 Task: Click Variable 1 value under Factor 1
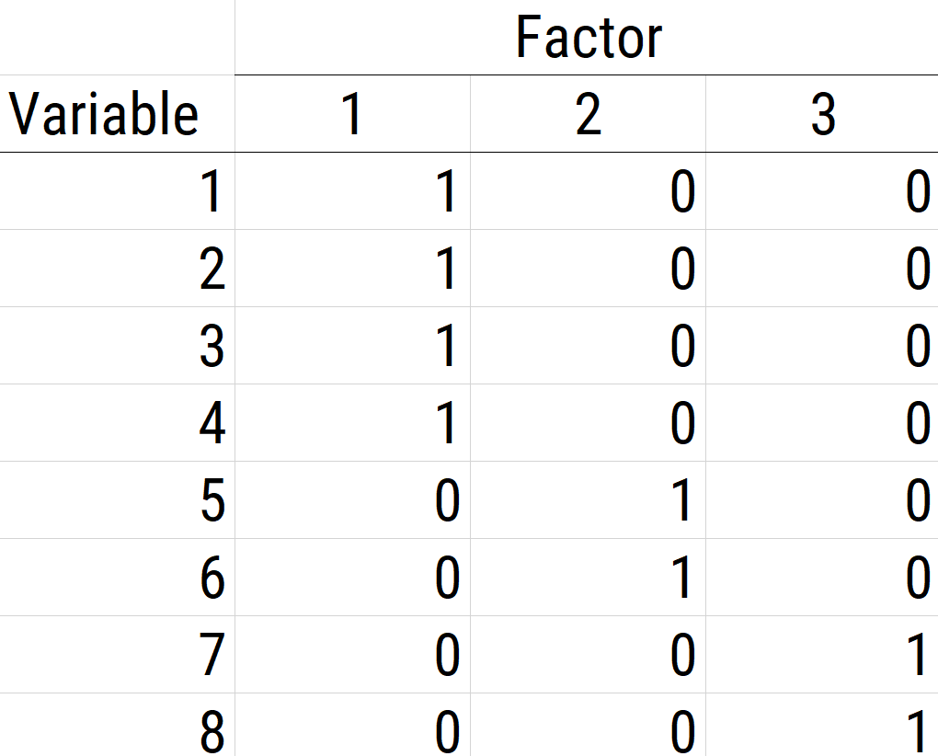coord(446,192)
